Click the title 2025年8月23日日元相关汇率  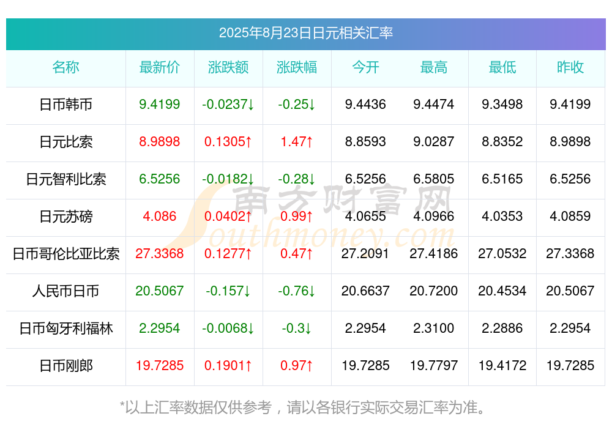(305, 33)
